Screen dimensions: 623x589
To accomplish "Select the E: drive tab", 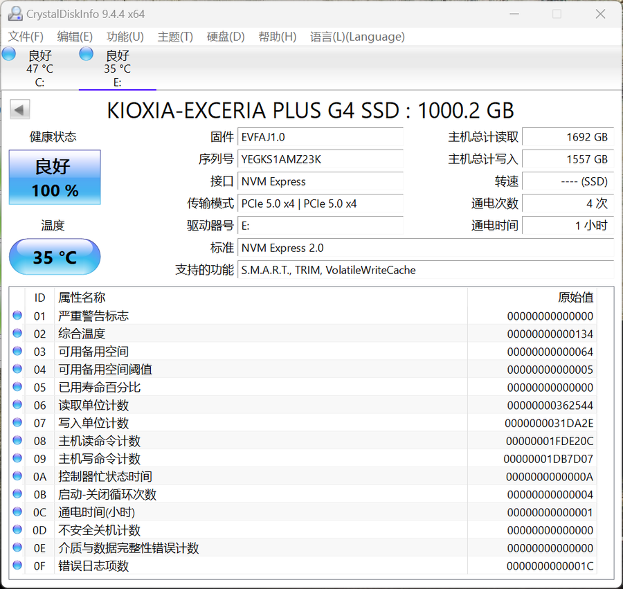I will [117, 68].
